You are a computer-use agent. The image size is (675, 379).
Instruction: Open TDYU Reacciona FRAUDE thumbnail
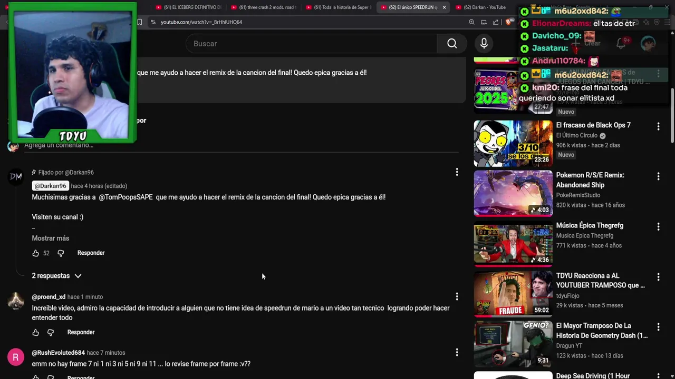pyautogui.click(x=513, y=294)
